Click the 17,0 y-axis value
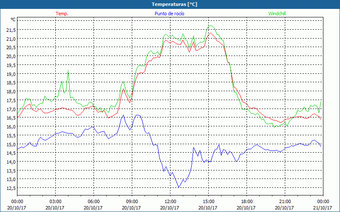This screenshot has width=340, height=212. (11, 109)
